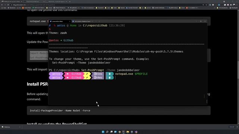Click the terminal scrollbar thumb
The height and width of the screenshot is (134, 239).
[207, 102]
